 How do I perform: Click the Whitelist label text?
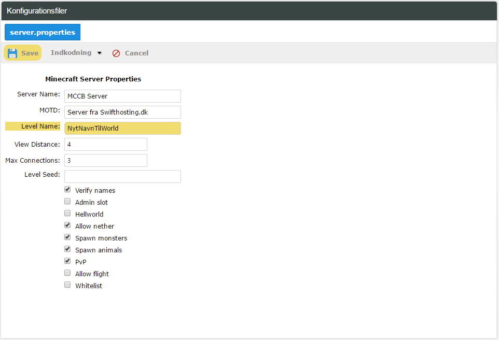coord(89,286)
